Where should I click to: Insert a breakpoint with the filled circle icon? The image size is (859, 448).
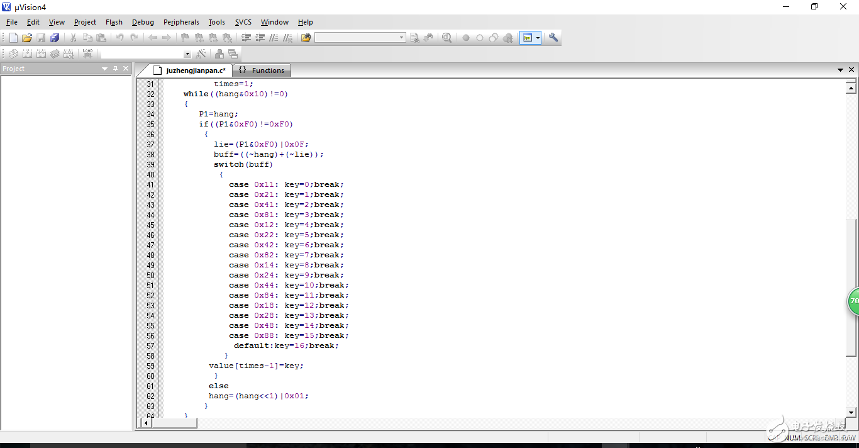[466, 38]
